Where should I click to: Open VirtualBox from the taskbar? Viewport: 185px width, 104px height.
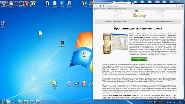(38, 102)
